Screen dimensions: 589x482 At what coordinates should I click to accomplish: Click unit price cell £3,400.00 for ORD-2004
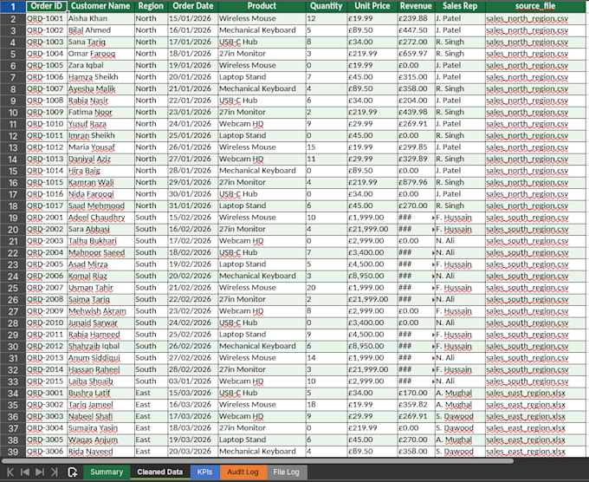[372, 252]
